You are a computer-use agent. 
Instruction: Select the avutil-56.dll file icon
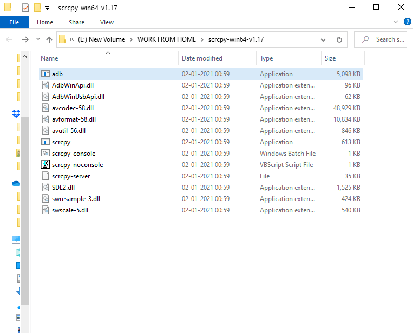[45, 130]
